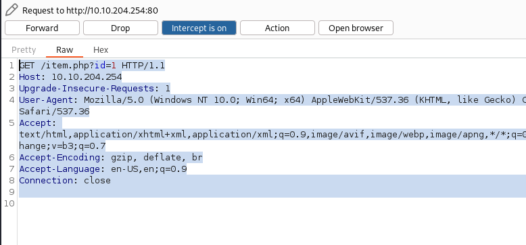Click the hange;v=b3;q=0.7 text
Image resolution: width=526 pixels, height=245 pixels.
(62, 146)
